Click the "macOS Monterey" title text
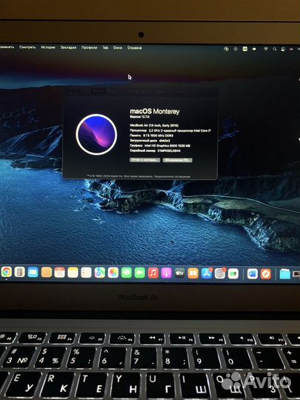Image resolution: width=300 pixels, height=400 pixels. 155,111
